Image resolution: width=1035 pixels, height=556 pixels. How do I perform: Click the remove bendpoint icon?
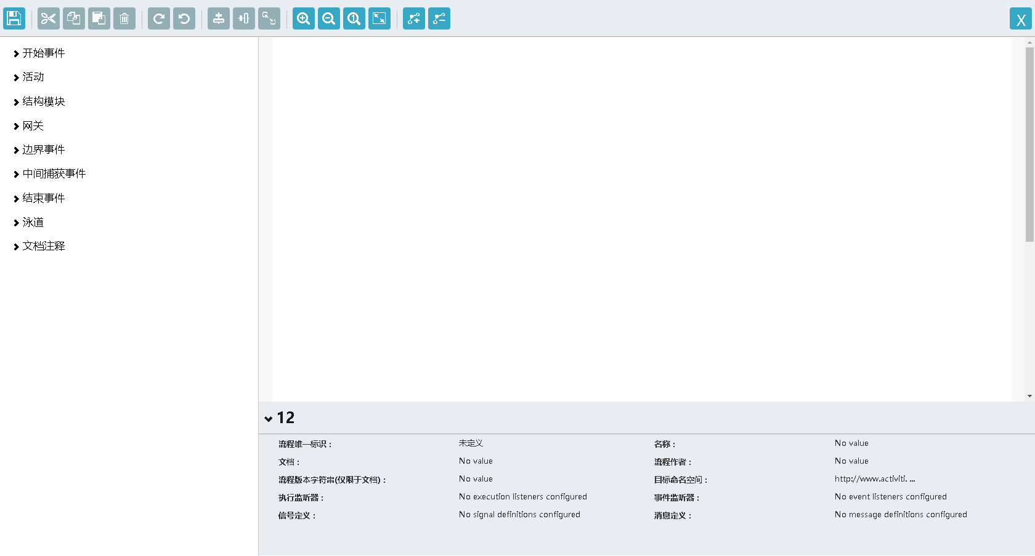439,18
